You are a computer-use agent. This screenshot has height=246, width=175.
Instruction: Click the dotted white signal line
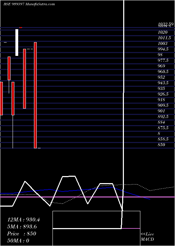[x=87, y=190]
